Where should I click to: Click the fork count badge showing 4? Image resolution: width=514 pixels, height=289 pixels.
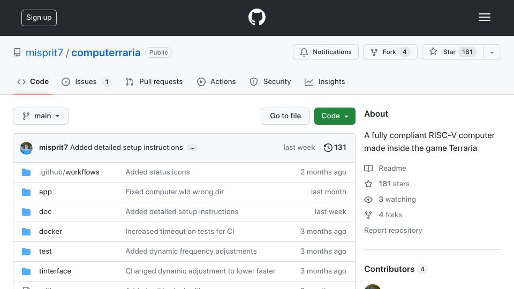click(405, 52)
